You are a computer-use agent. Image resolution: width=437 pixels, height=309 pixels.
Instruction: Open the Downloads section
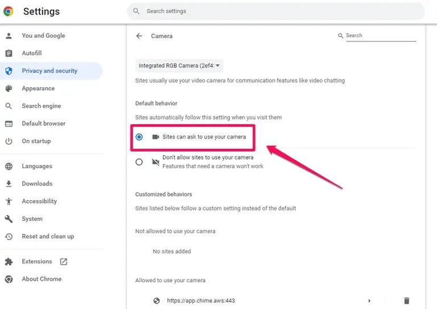37,184
